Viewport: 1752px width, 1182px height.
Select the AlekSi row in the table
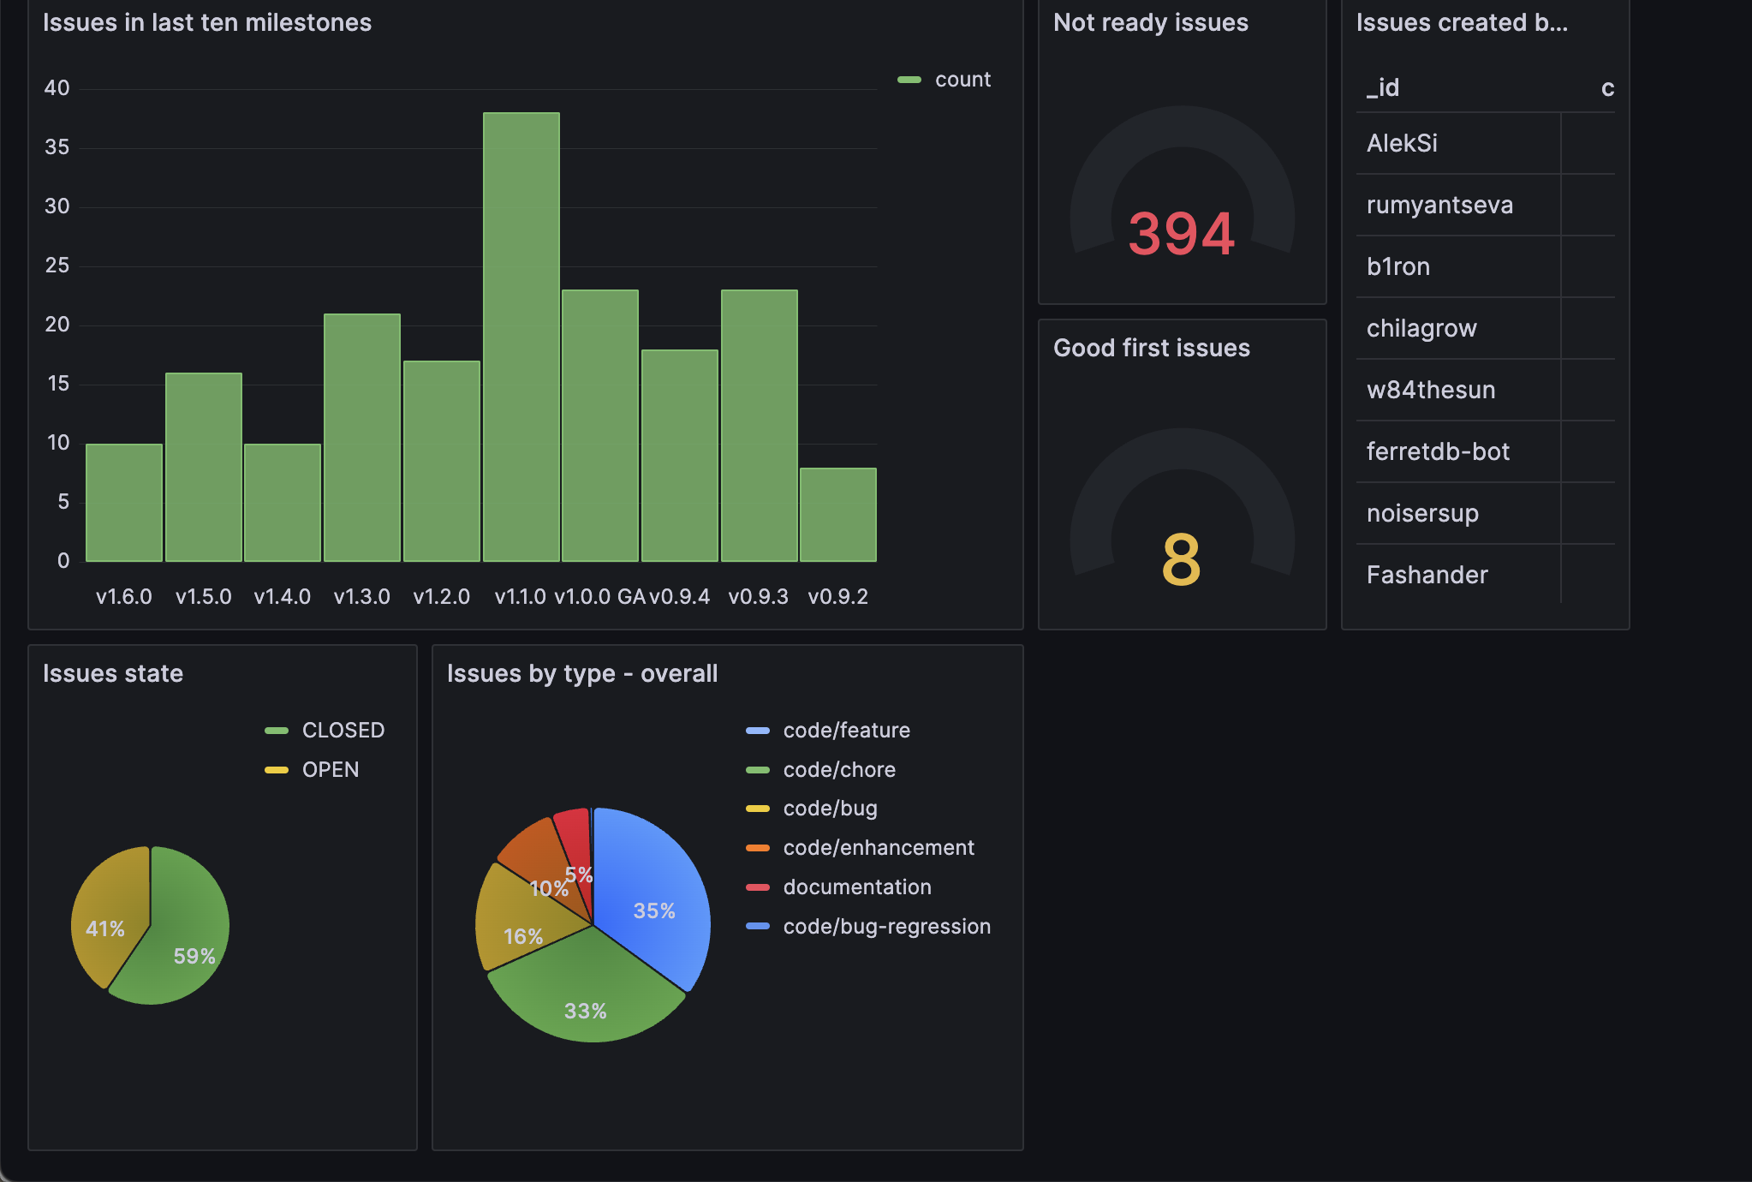(1403, 143)
